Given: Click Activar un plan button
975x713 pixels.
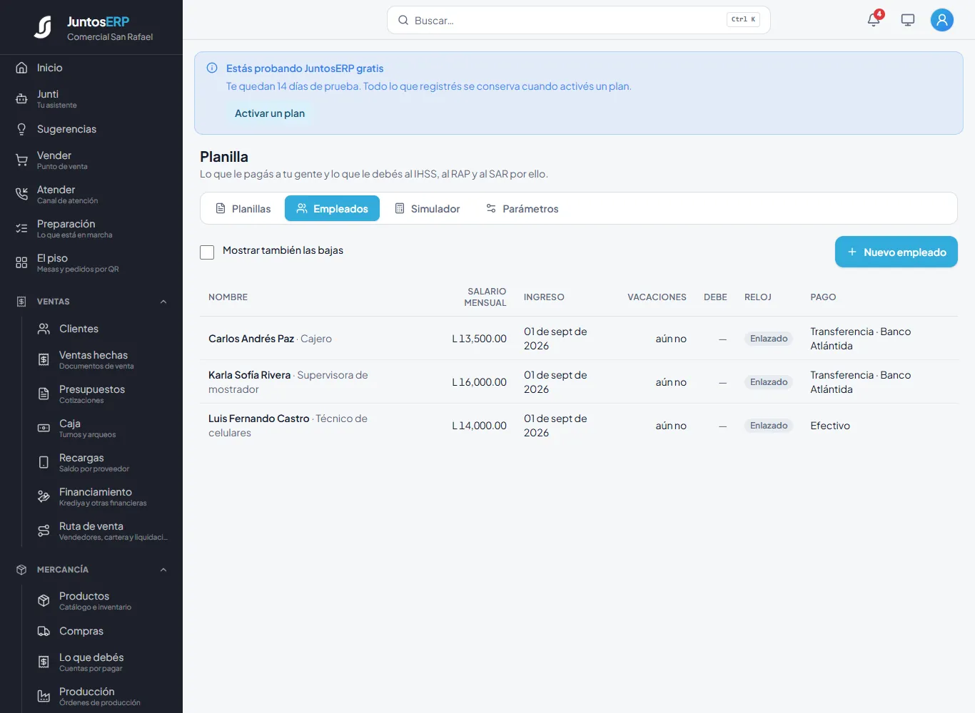Looking at the screenshot, I should [x=270, y=113].
